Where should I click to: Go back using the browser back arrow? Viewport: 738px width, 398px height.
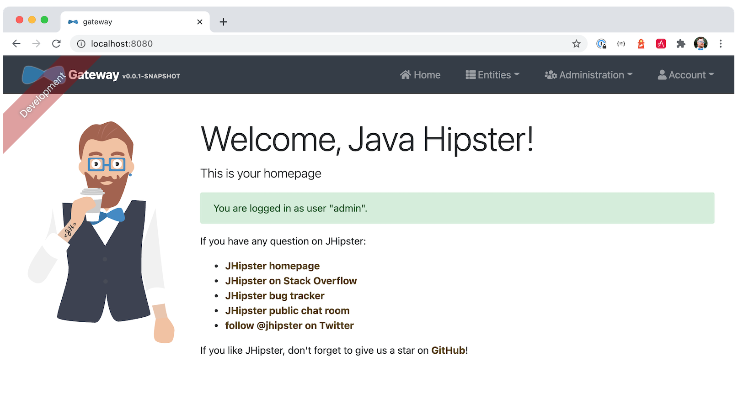16,44
